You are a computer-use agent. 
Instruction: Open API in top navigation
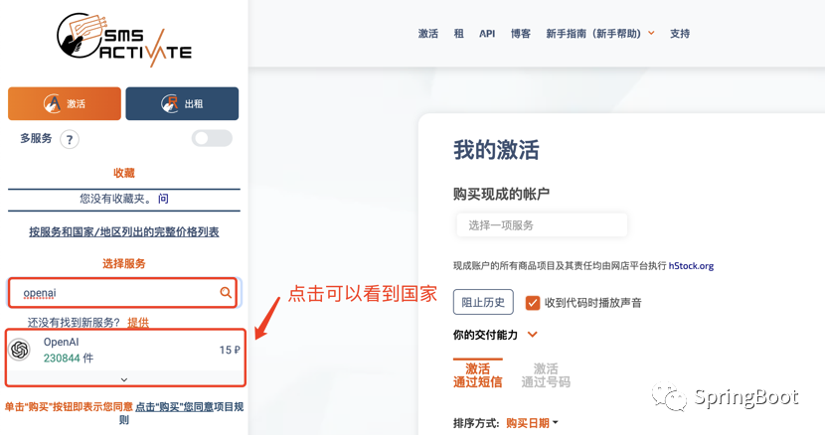click(x=487, y=34)
